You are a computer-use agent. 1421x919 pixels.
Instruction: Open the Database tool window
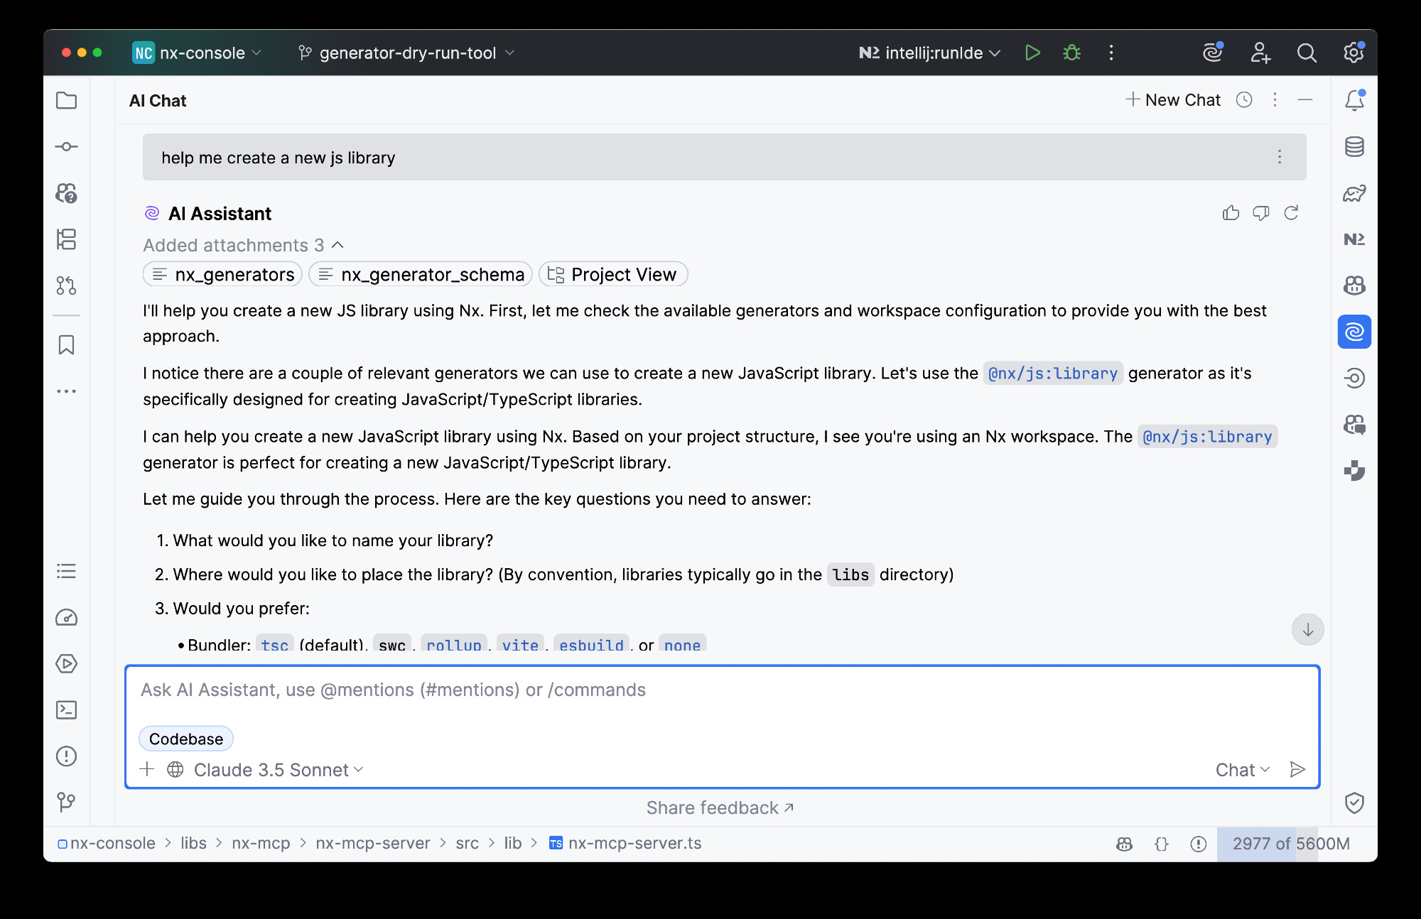pos(1354,147)
